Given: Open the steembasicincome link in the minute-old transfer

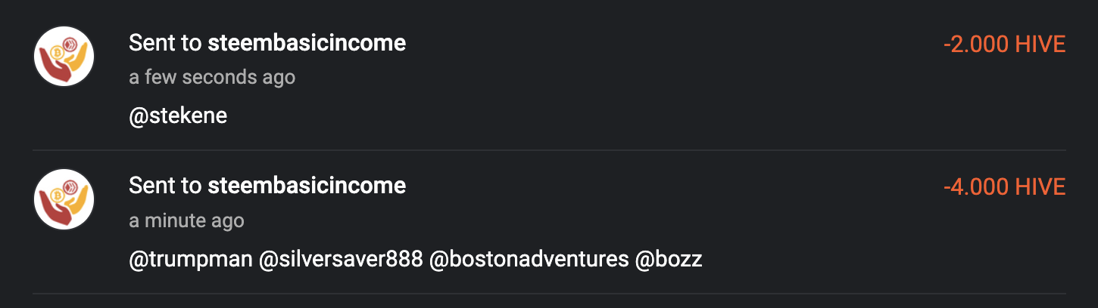Looking at the screenshot, I should [307, 185].
